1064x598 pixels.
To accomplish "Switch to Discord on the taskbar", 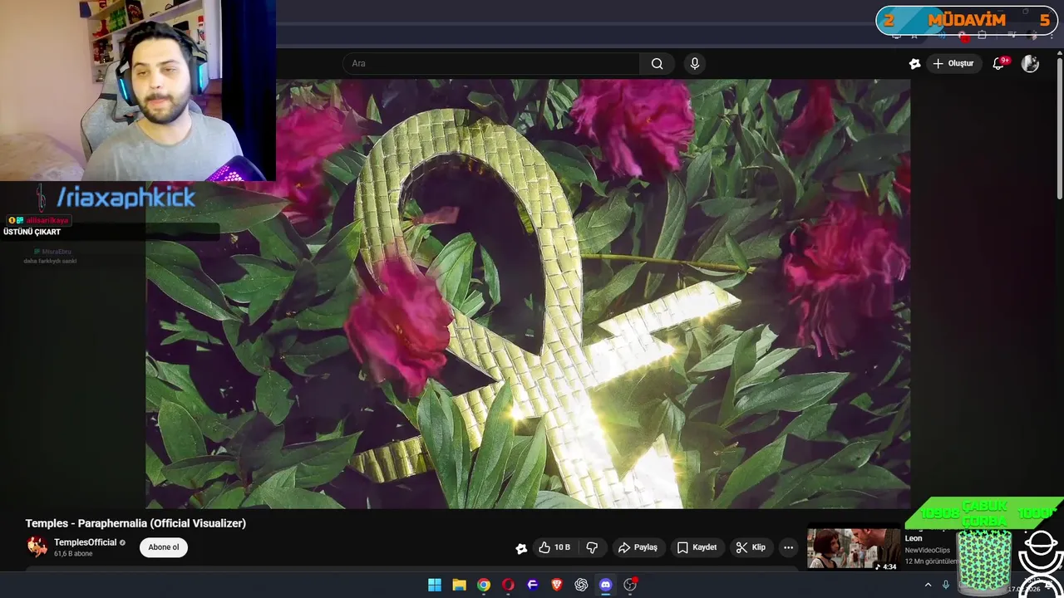I will 605,585.
